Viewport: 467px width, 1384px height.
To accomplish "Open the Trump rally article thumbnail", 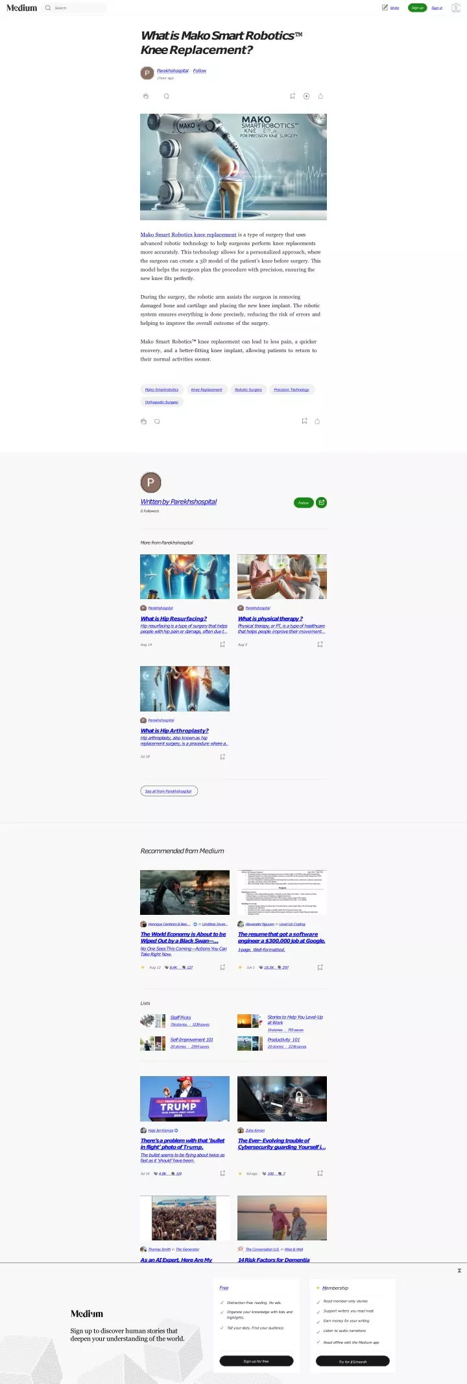I will (x=185, y=1099).
